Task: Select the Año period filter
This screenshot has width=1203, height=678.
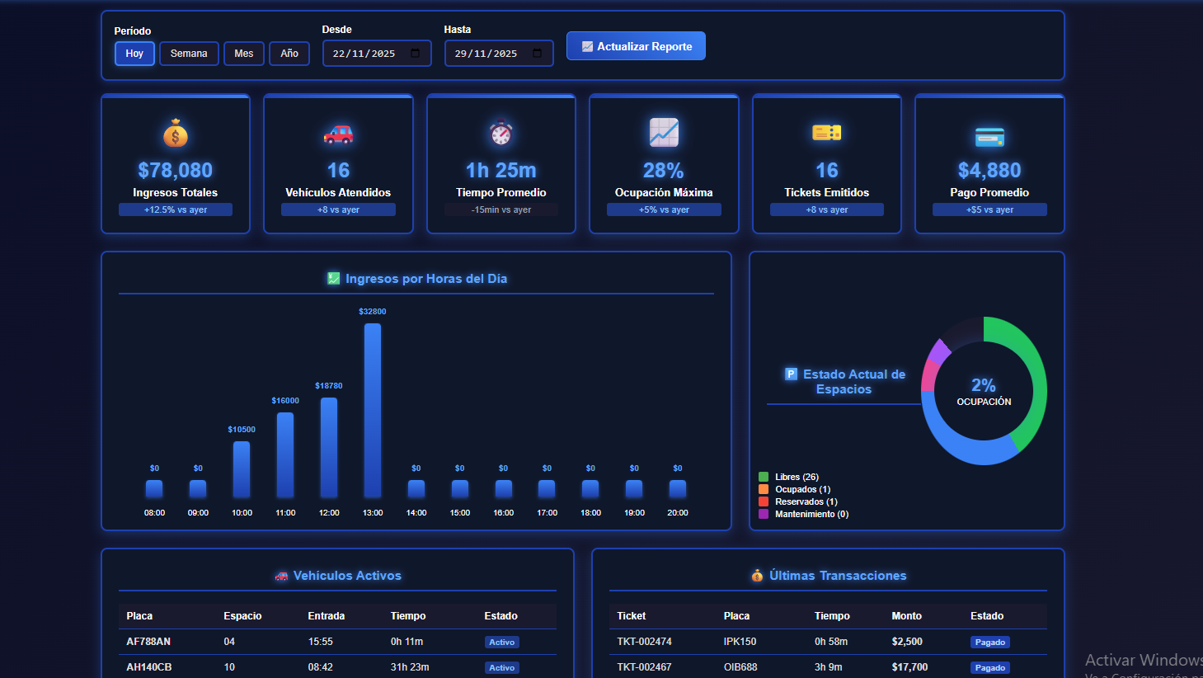Action: tap(289, 54)
